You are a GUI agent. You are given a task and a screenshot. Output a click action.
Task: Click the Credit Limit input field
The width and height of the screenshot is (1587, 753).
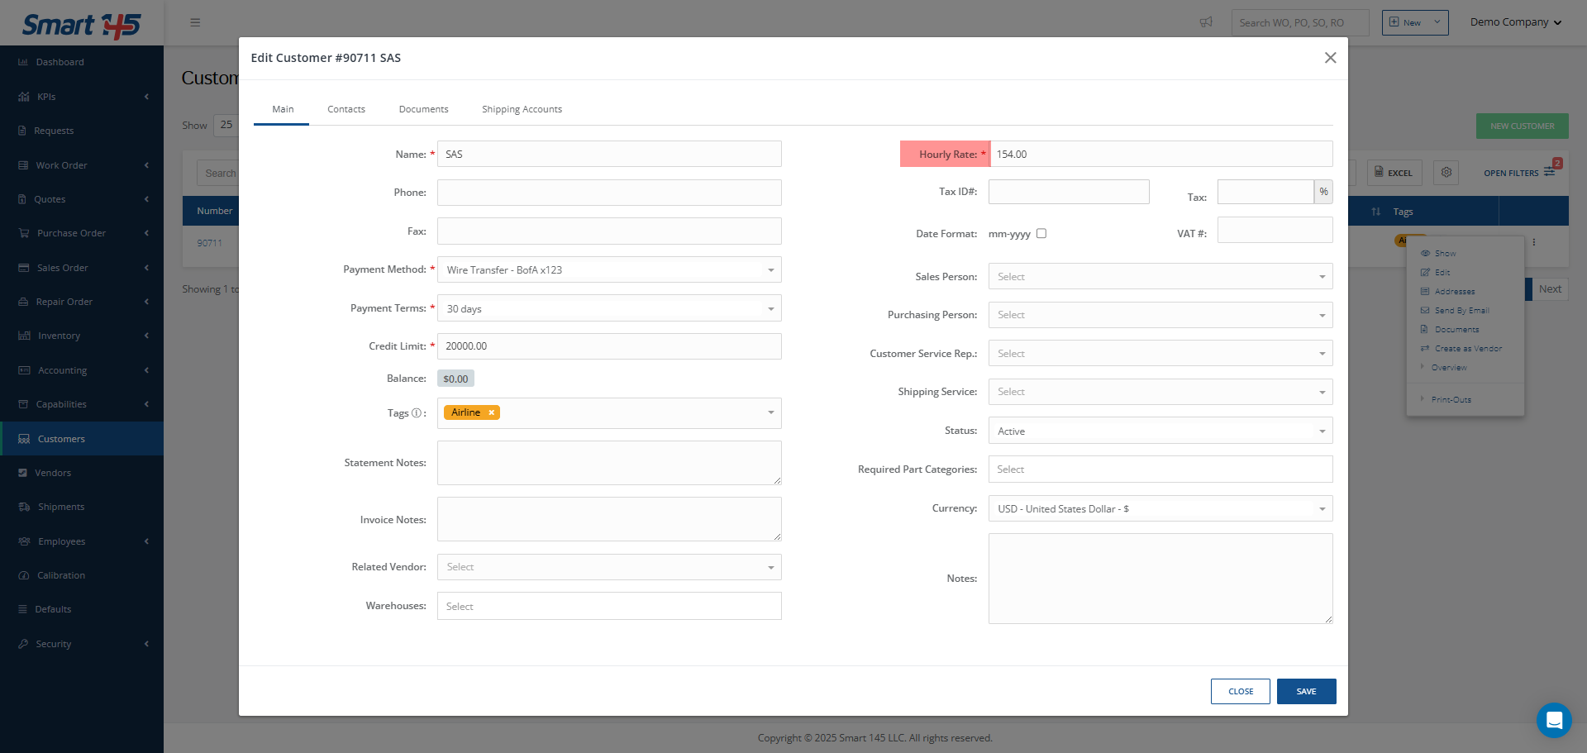[609, 346]
